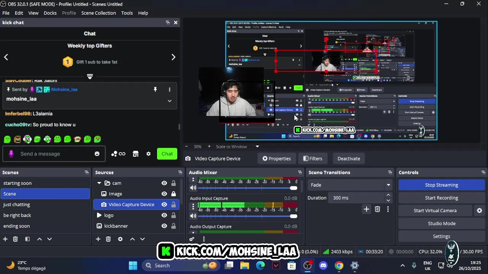This screenshot has width=488, height=274.
Task: Open the Docks menu
Action: 50,13
